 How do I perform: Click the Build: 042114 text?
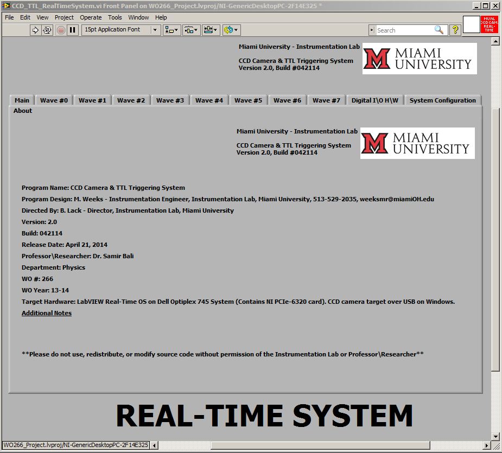pyautogui.click(x=42, y=233)
